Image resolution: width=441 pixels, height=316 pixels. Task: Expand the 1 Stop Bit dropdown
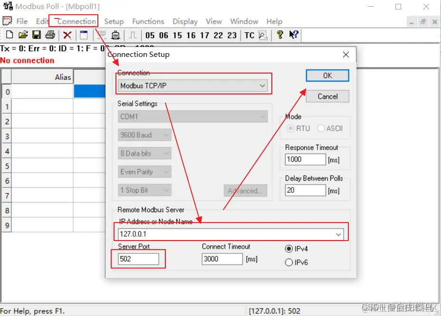coord(166,190)
